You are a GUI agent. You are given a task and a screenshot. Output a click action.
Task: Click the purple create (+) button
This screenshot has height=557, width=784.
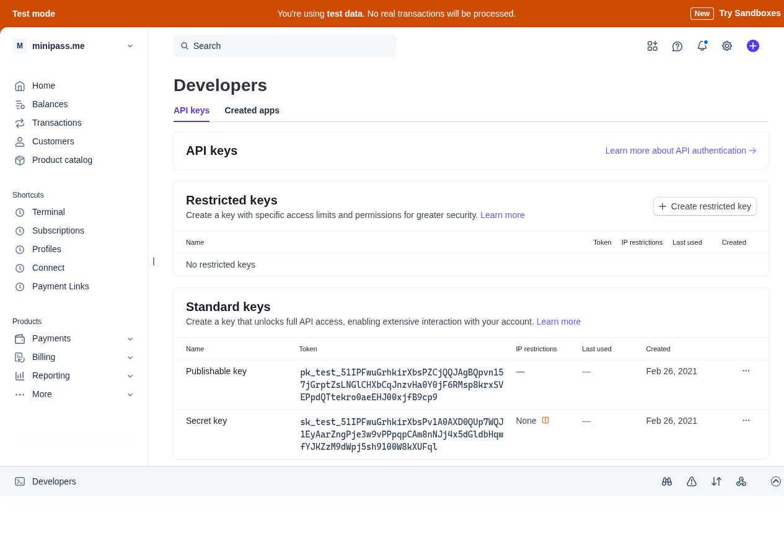pyautogui.click(x=752, y=45)
